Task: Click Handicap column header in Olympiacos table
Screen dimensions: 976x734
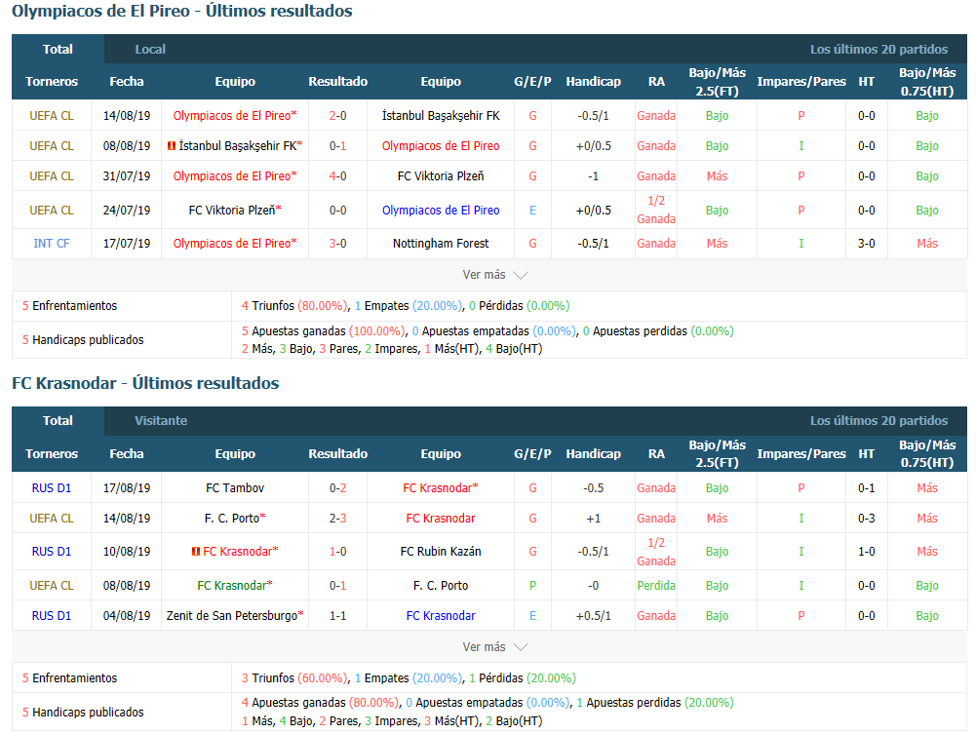Action: tap(593, 82)
